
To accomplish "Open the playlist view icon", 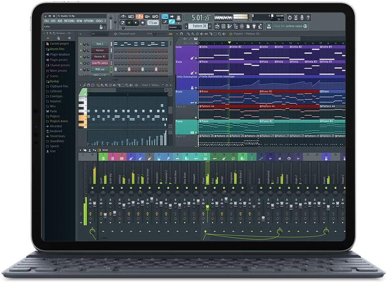I will pyautogui.click(x=217, y=26).
